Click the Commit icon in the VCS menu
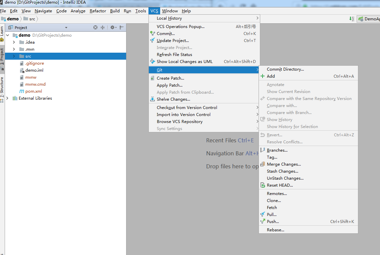 click(x=152, y=33)
